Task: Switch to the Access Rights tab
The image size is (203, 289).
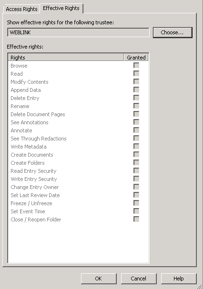Action: (21, 9)
